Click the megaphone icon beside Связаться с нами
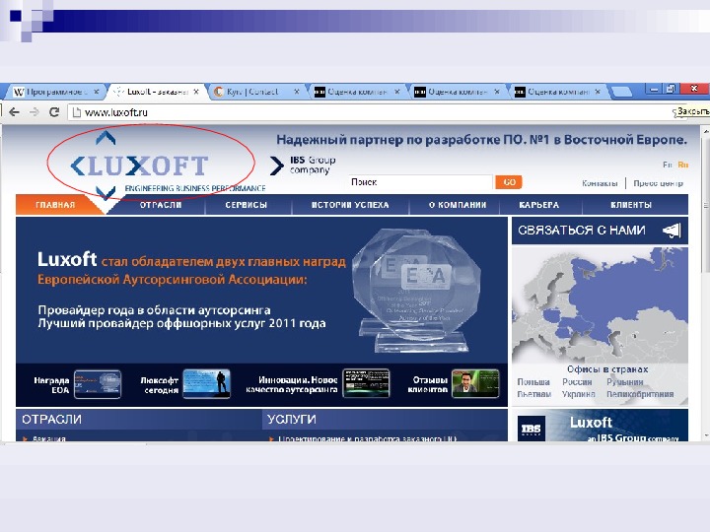 [x=672, y=231]
